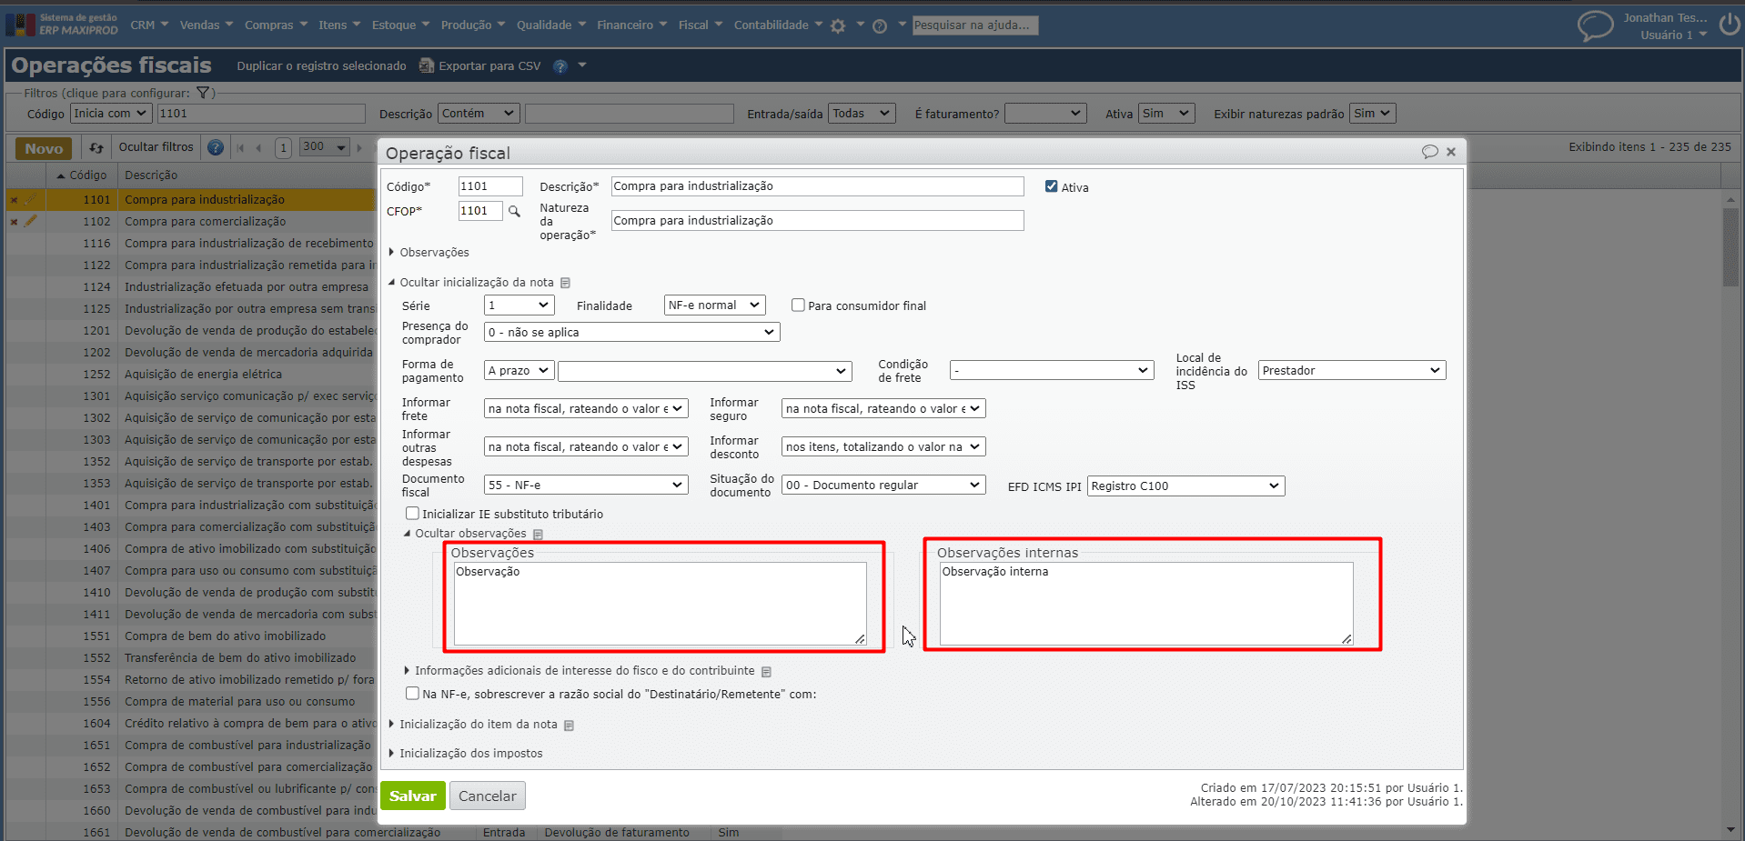Click the filter funnel configuration icon
The width and height of the screenshot is (1745, 841).
(x=204, y=93)
